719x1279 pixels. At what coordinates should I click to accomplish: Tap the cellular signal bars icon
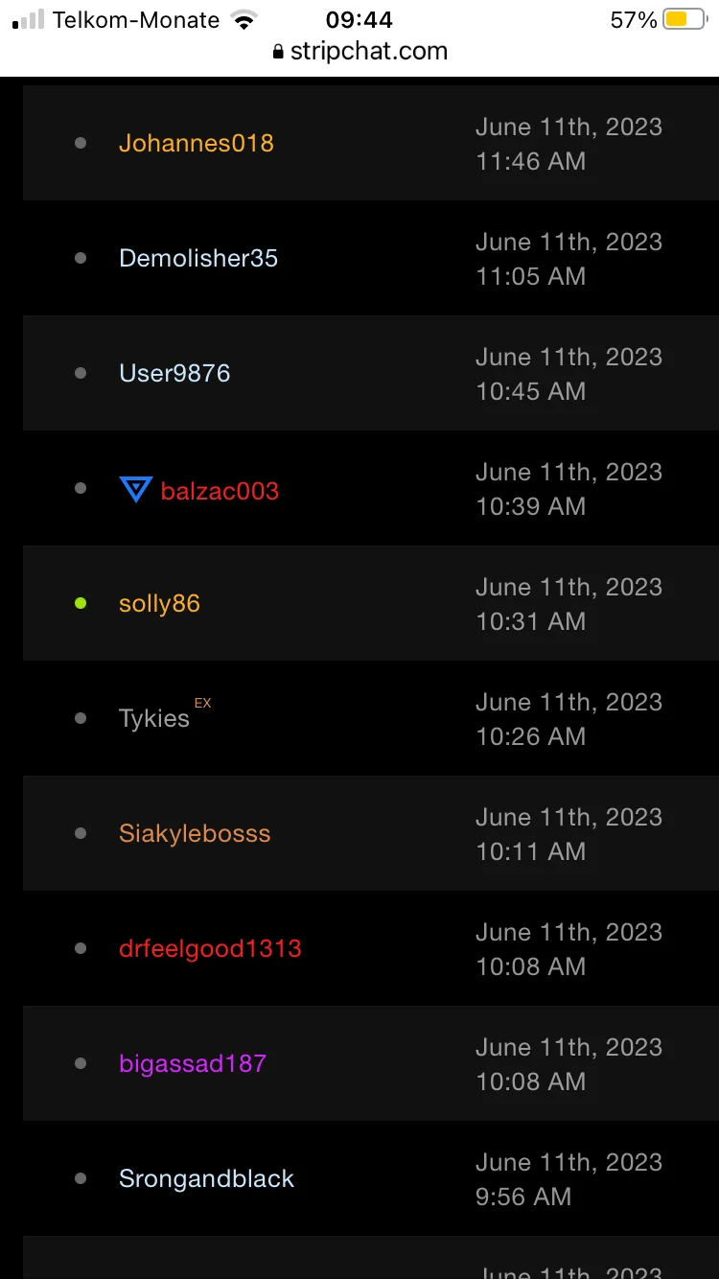point(28,20)
